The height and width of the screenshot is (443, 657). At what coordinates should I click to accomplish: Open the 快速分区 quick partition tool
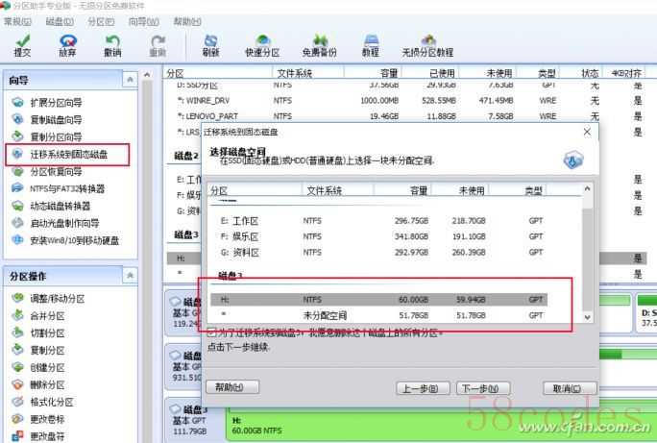pos(261,45)
